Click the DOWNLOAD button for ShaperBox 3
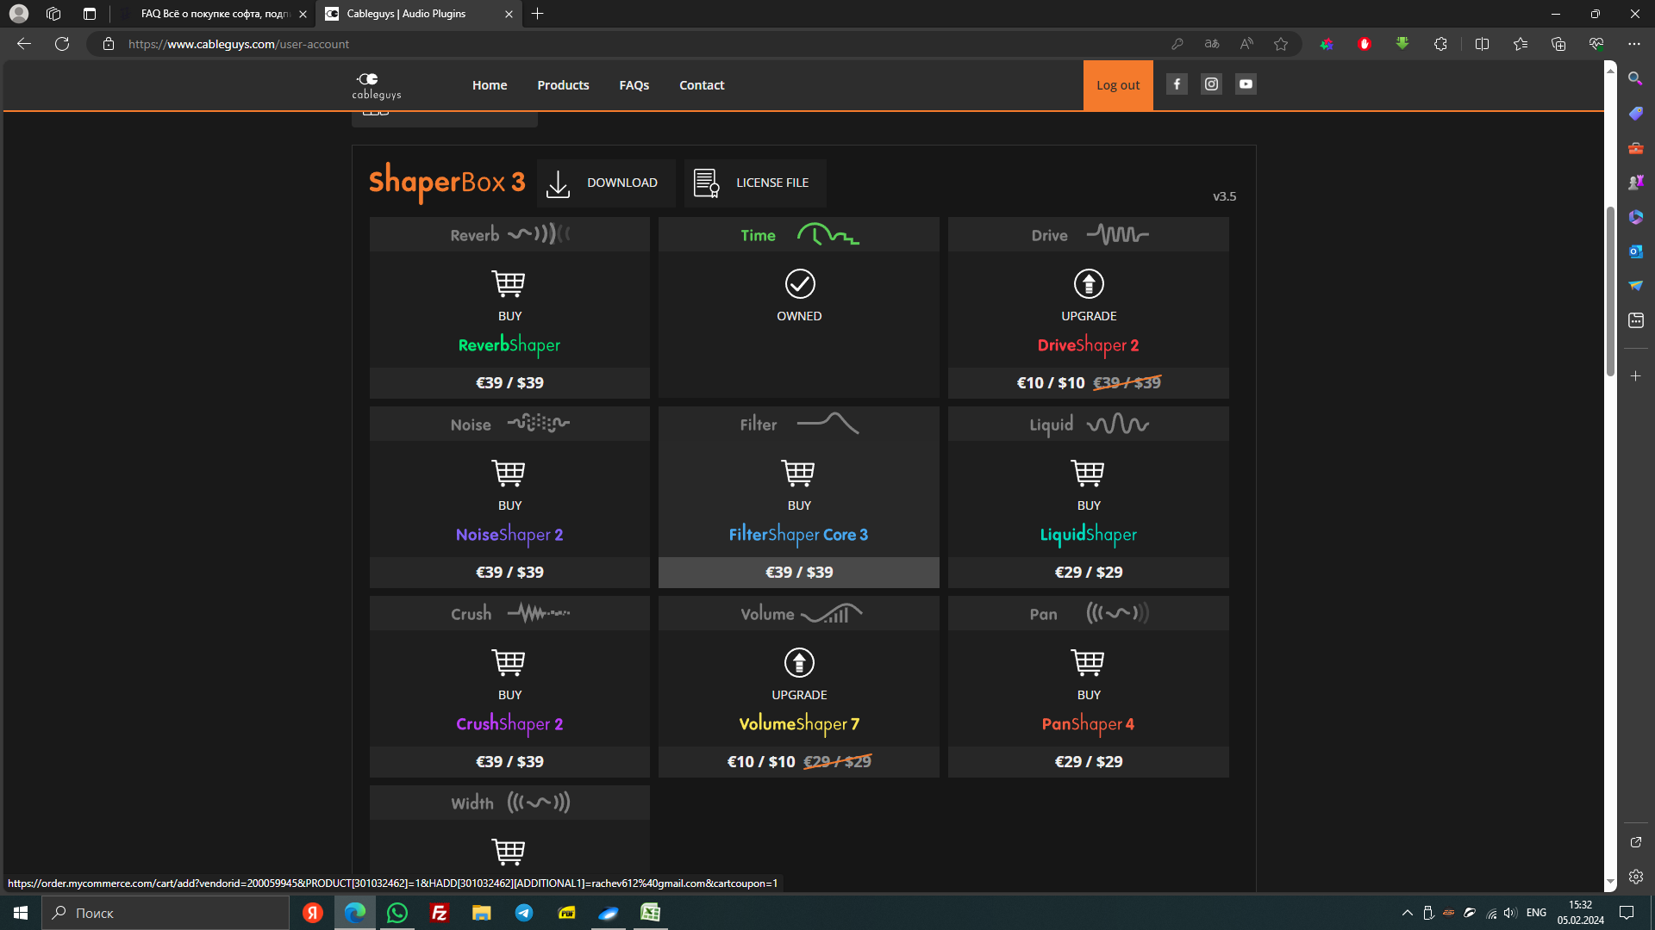 [x=607, y=183]
